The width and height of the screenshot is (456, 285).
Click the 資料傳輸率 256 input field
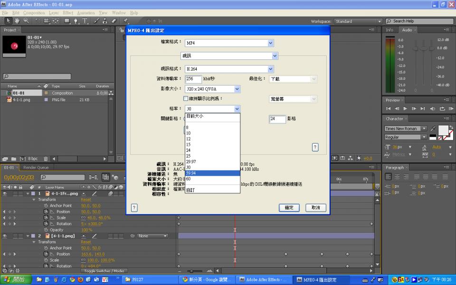click(x=193, y=79)
